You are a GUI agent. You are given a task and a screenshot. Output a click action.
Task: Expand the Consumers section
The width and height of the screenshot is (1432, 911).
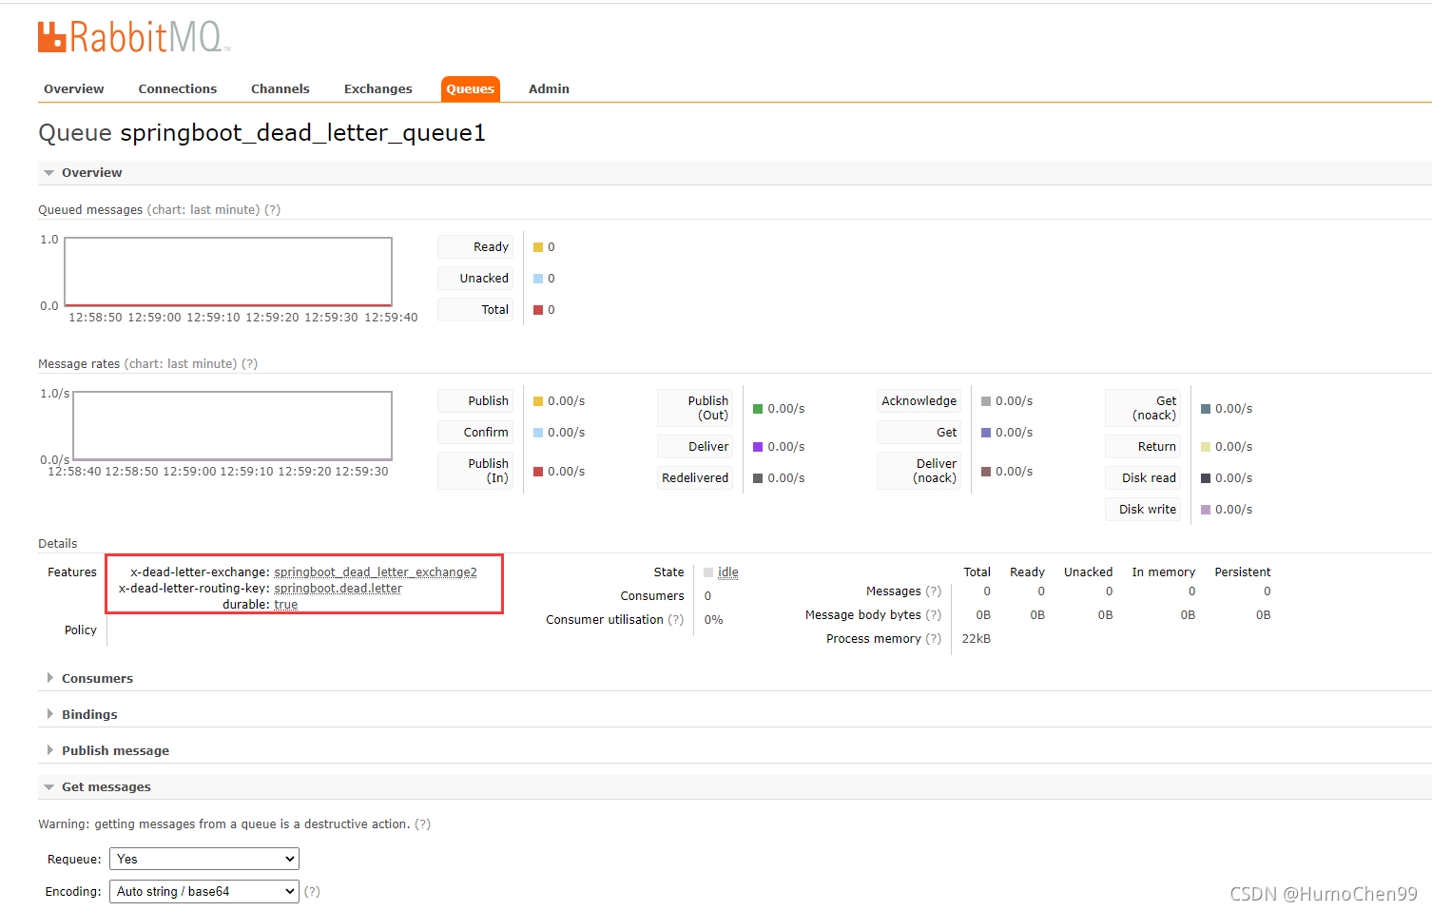click(97, 678)
